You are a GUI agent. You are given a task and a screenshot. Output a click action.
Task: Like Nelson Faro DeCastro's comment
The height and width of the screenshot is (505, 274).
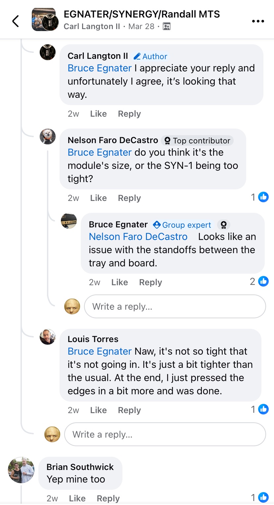coord(98,198)
